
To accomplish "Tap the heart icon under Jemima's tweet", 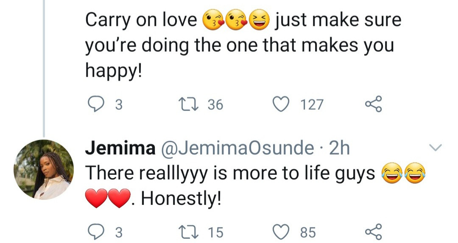I will click(x=281, y=232).
